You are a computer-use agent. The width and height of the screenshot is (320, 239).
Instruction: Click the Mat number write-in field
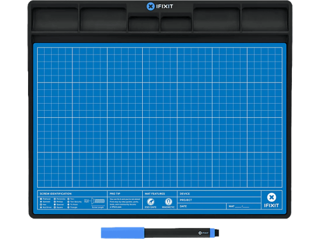pos(244,206)
